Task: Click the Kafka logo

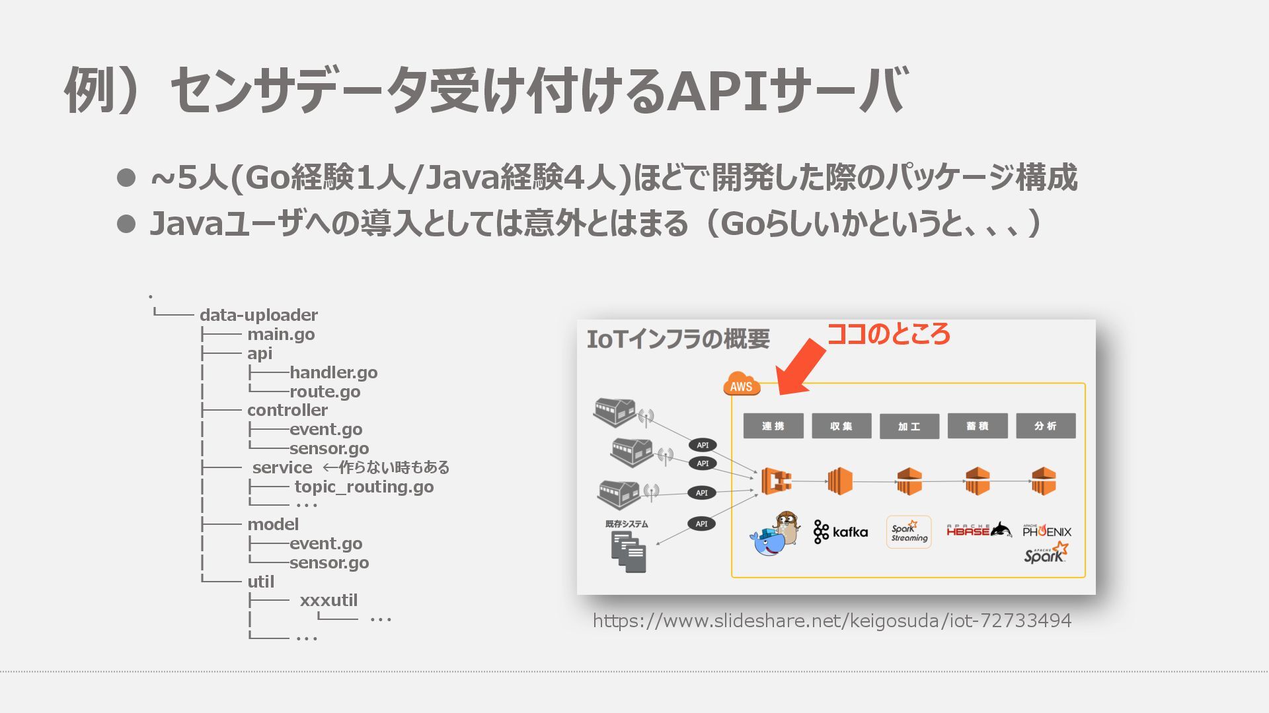Action: 841,531
